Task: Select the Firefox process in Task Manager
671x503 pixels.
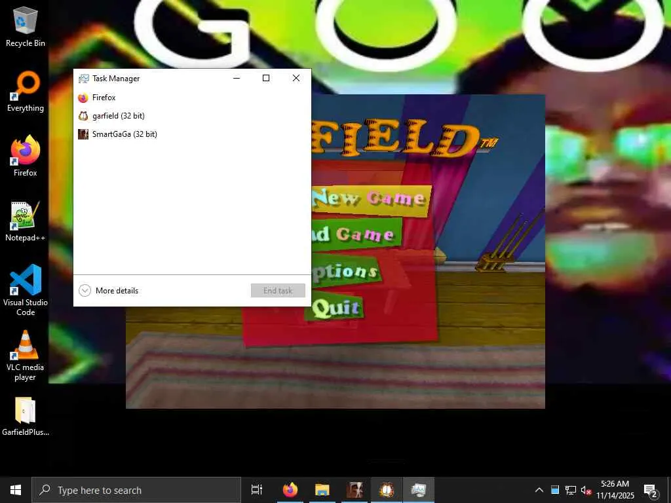Action: tap(192, 98)
